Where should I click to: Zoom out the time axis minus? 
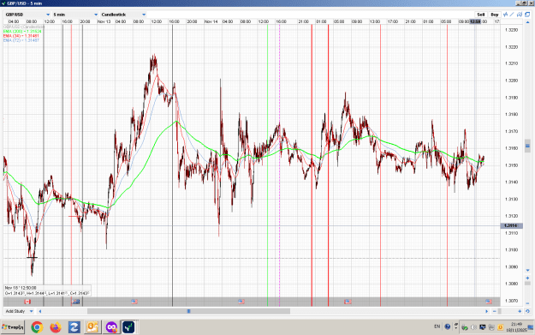click(x=495, y=311)
